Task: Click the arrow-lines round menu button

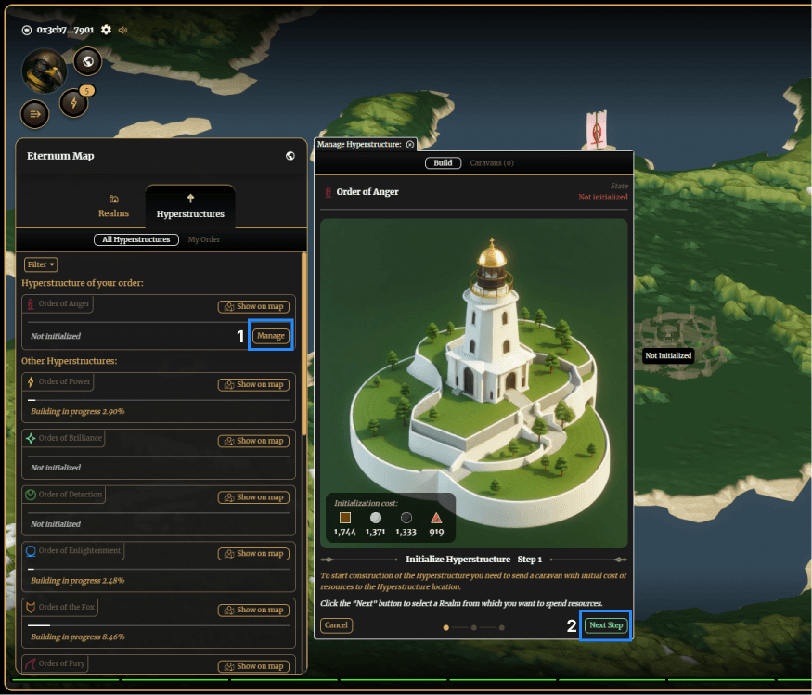Action: [34, 114]
